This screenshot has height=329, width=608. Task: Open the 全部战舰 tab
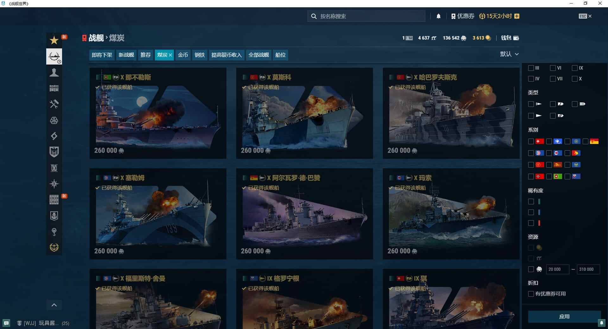point(258,55)
